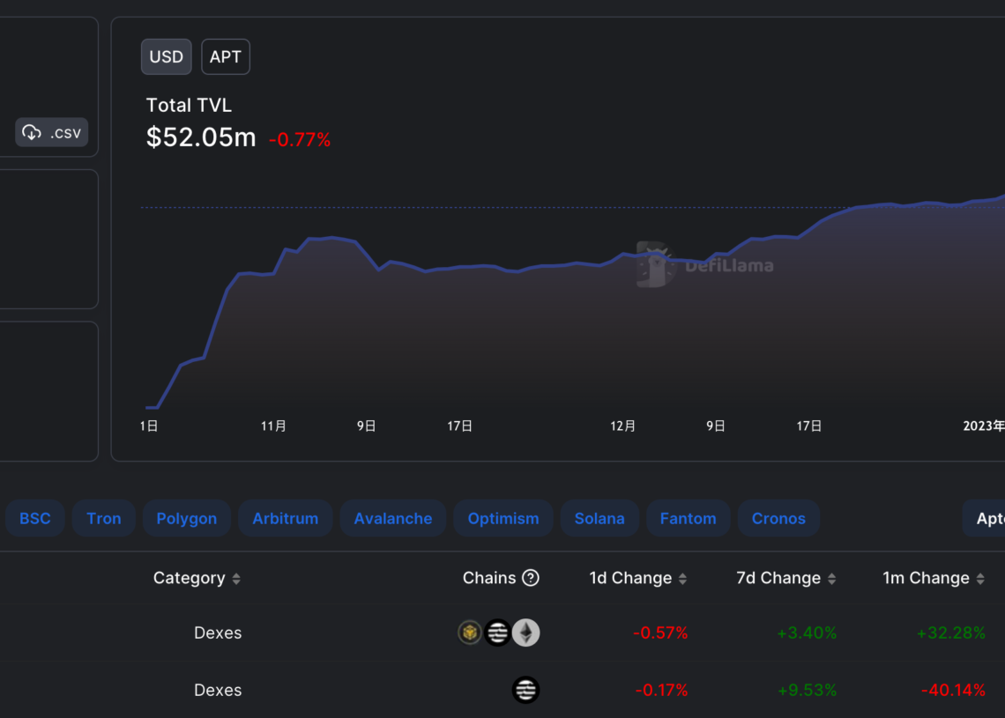Select the Polygon filter tab

click(186, 518)
